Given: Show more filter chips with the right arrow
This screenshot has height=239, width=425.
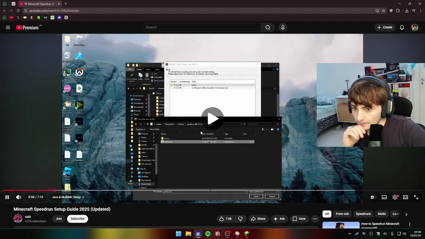Looking at the screenshot, I should 406,214.
